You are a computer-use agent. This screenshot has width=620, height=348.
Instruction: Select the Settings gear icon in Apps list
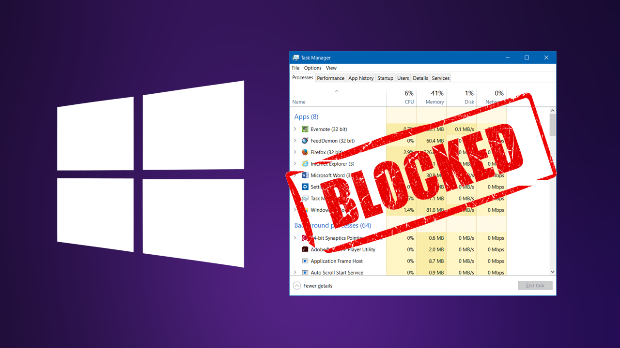pyautogui.click(x=305, y=187)
